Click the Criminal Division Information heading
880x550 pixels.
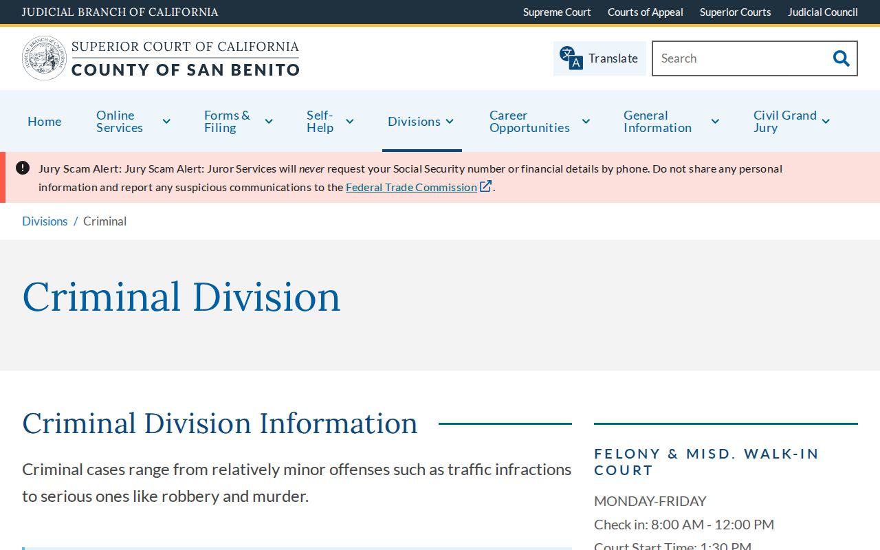coord(220,423)
